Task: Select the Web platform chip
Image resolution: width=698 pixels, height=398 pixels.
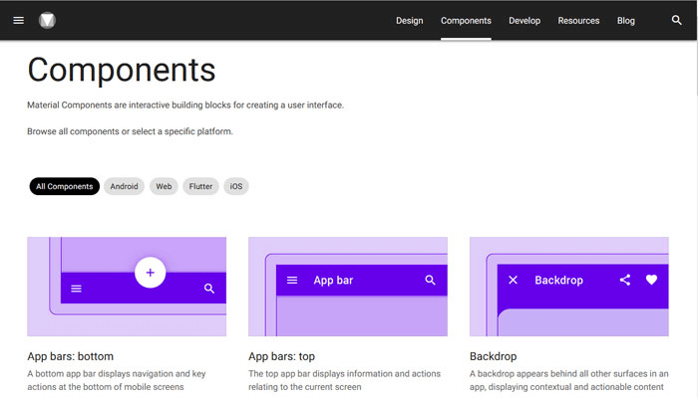Action: pos(164,187)
